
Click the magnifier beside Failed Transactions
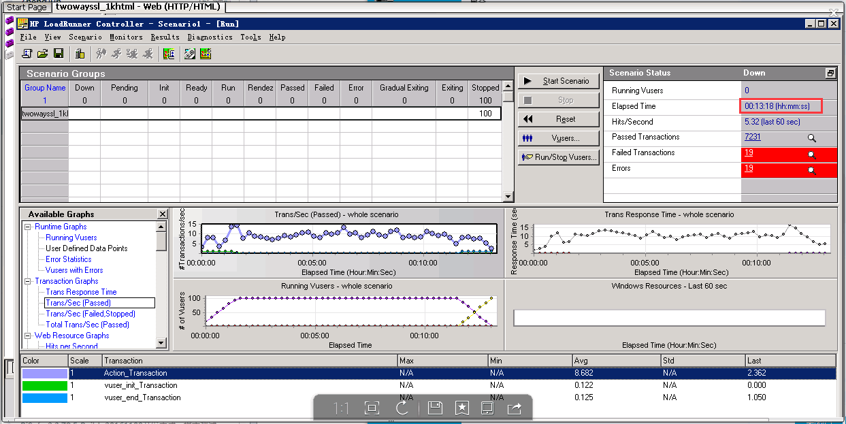pos(811,154)
